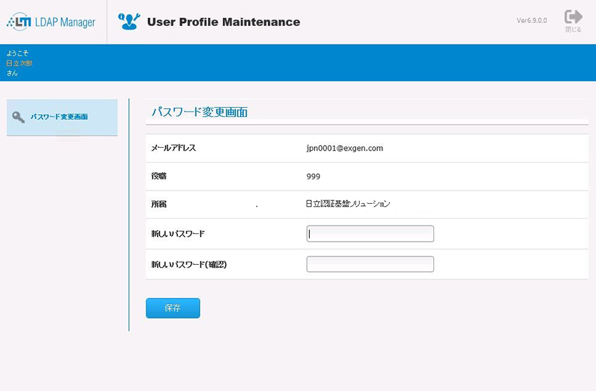Image resolution: width=596 pixels, height=391 pixels.
Task: Click the User Profile Maintenance people icon
Action: pyautogui.click(x=129, y=22)
